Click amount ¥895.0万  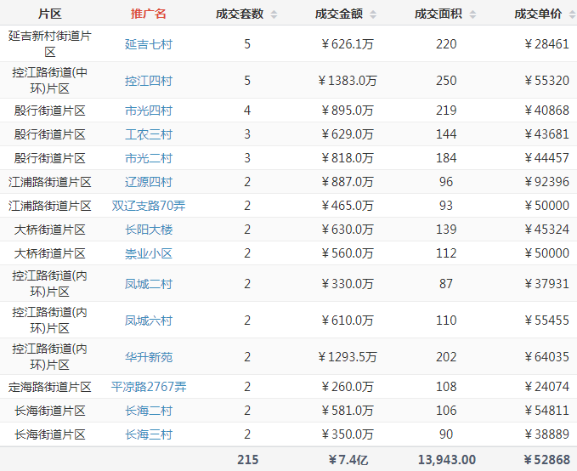pos(348,111)
